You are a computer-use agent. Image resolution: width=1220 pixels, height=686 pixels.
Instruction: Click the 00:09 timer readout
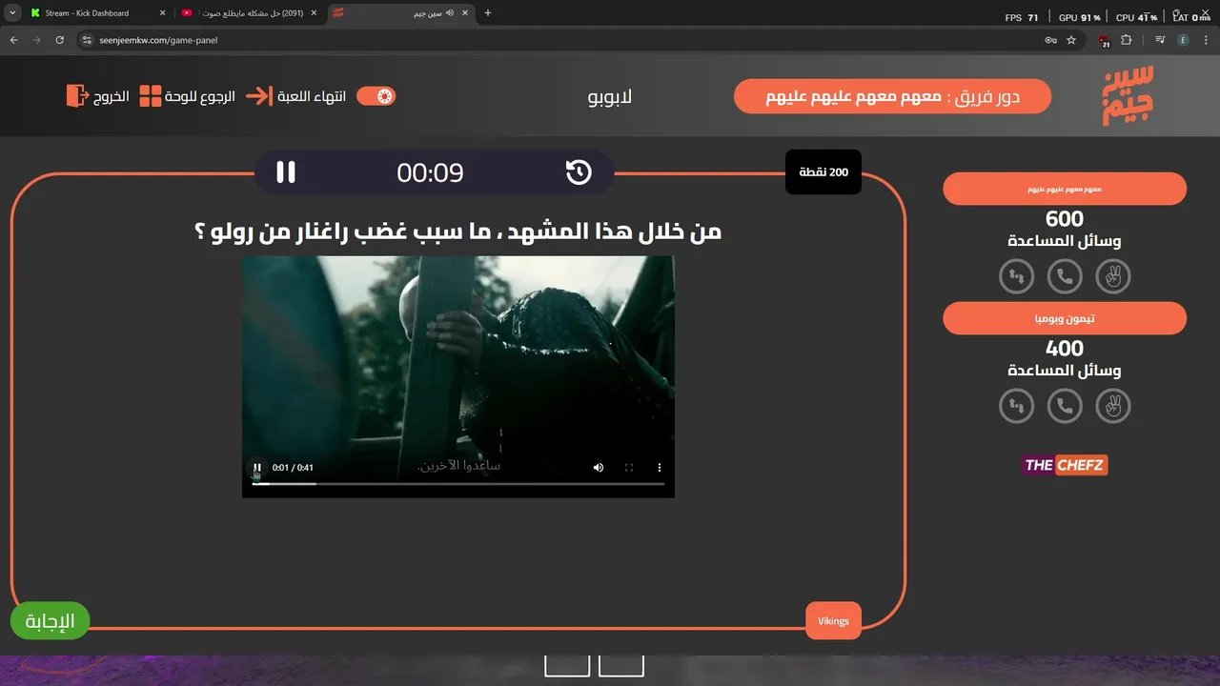pyautogui.click(x=430, y=172)
